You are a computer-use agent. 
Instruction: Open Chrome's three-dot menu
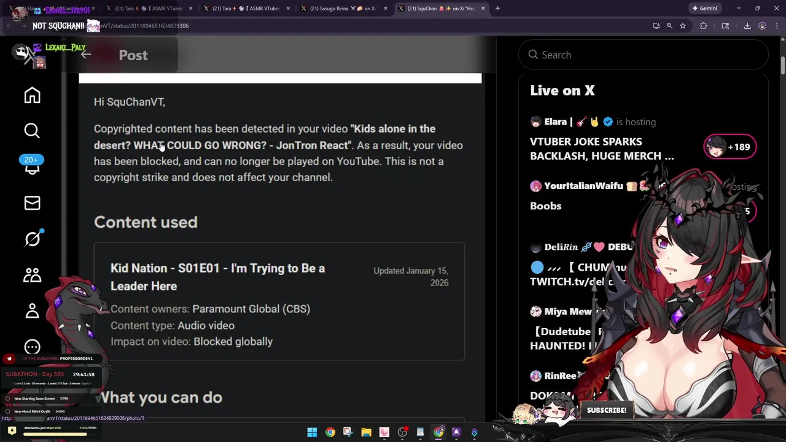coord(776,26)
